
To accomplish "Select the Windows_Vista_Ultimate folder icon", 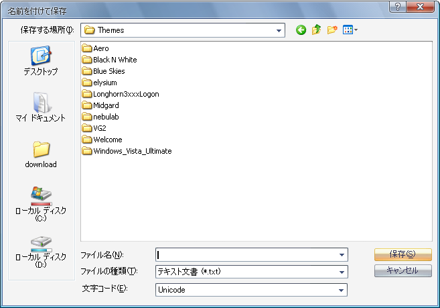I will (87, 151).
